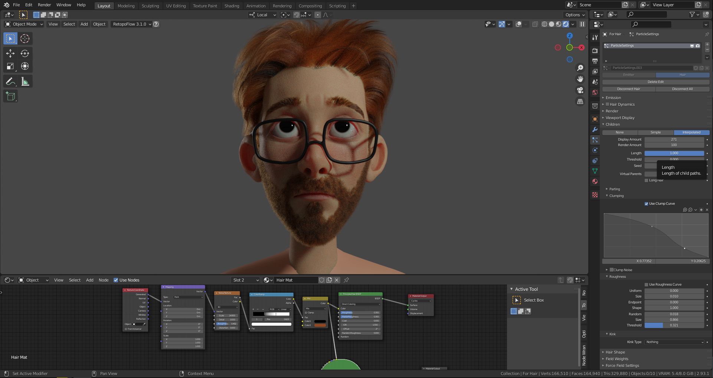Activate the Move tool
This screenshot has width=713, height=378.
click(10, 53)
